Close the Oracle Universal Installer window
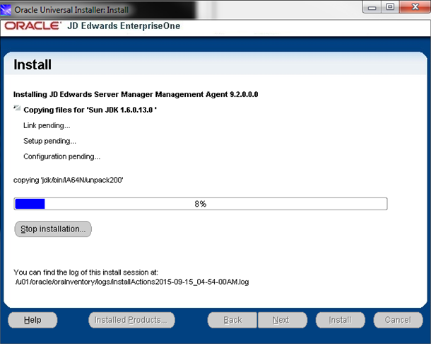 [415, 7]
